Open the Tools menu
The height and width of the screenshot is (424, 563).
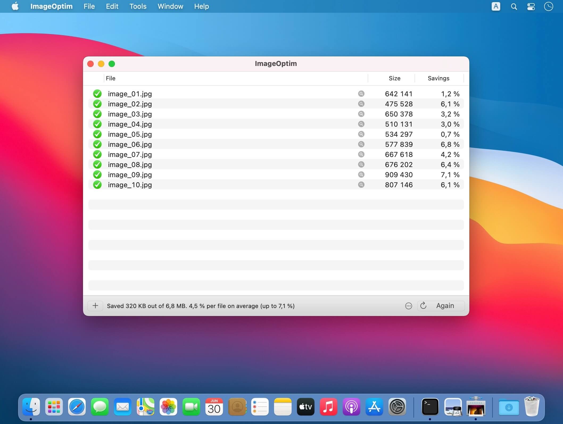coord(138,6)
